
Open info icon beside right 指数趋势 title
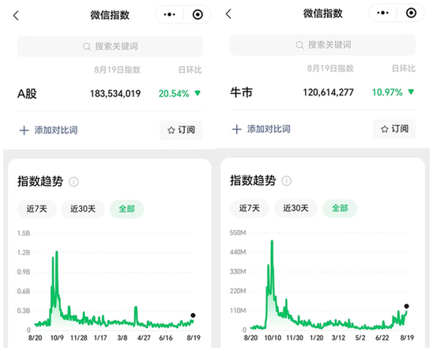[x=286, y=181]
